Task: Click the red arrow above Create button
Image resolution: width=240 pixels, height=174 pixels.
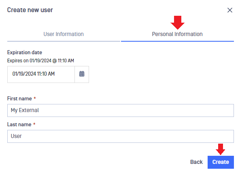Action: (x=221, y=149)
